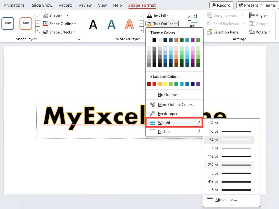This screenshot has height=209, width=279.
Task: Click the Align objects icon
Action: pyautogui.click(x=252, y=15)
